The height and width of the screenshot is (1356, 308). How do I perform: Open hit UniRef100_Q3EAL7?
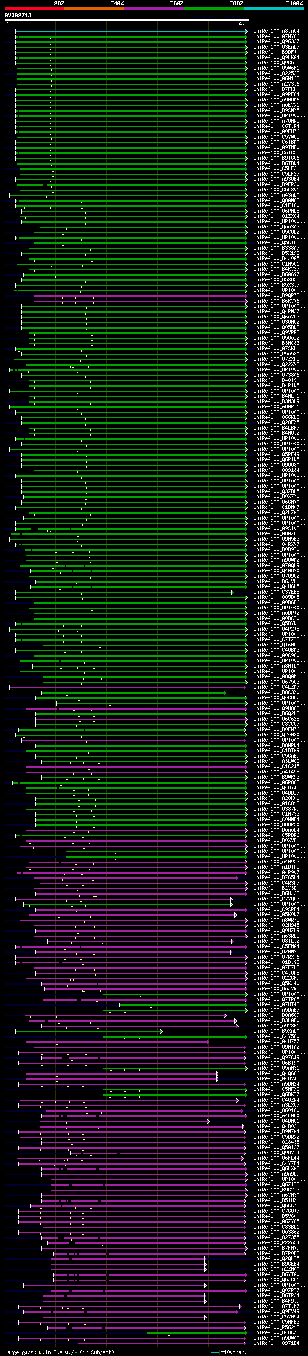[276, 47]
